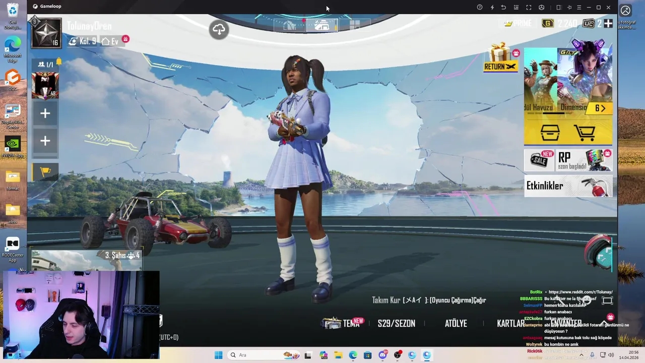This screenshot has width=645, height=363.
Task: Click the back arrow icon in Gameloop title bar
Action: [503, 7]
